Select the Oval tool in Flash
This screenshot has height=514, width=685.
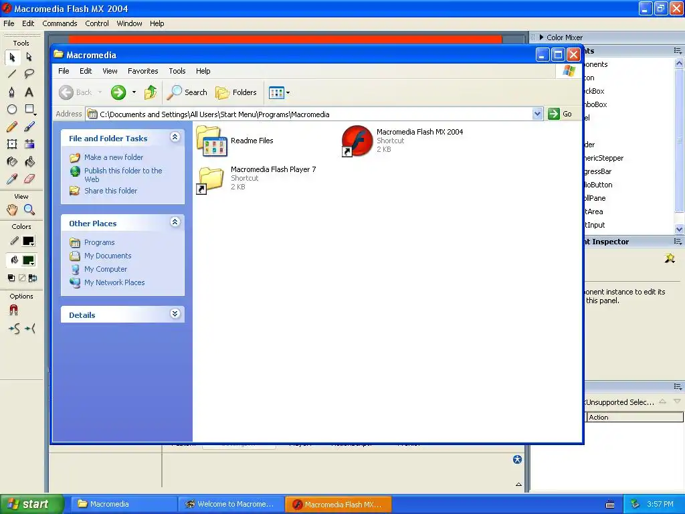(x=12, y=109)
